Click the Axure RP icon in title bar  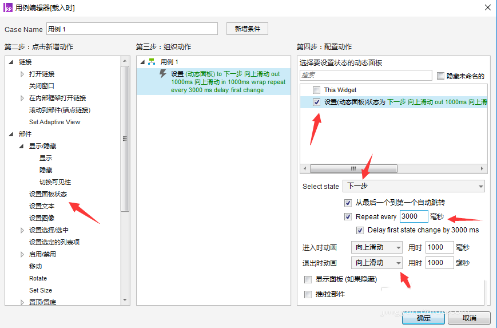click(x=8, y=8)
